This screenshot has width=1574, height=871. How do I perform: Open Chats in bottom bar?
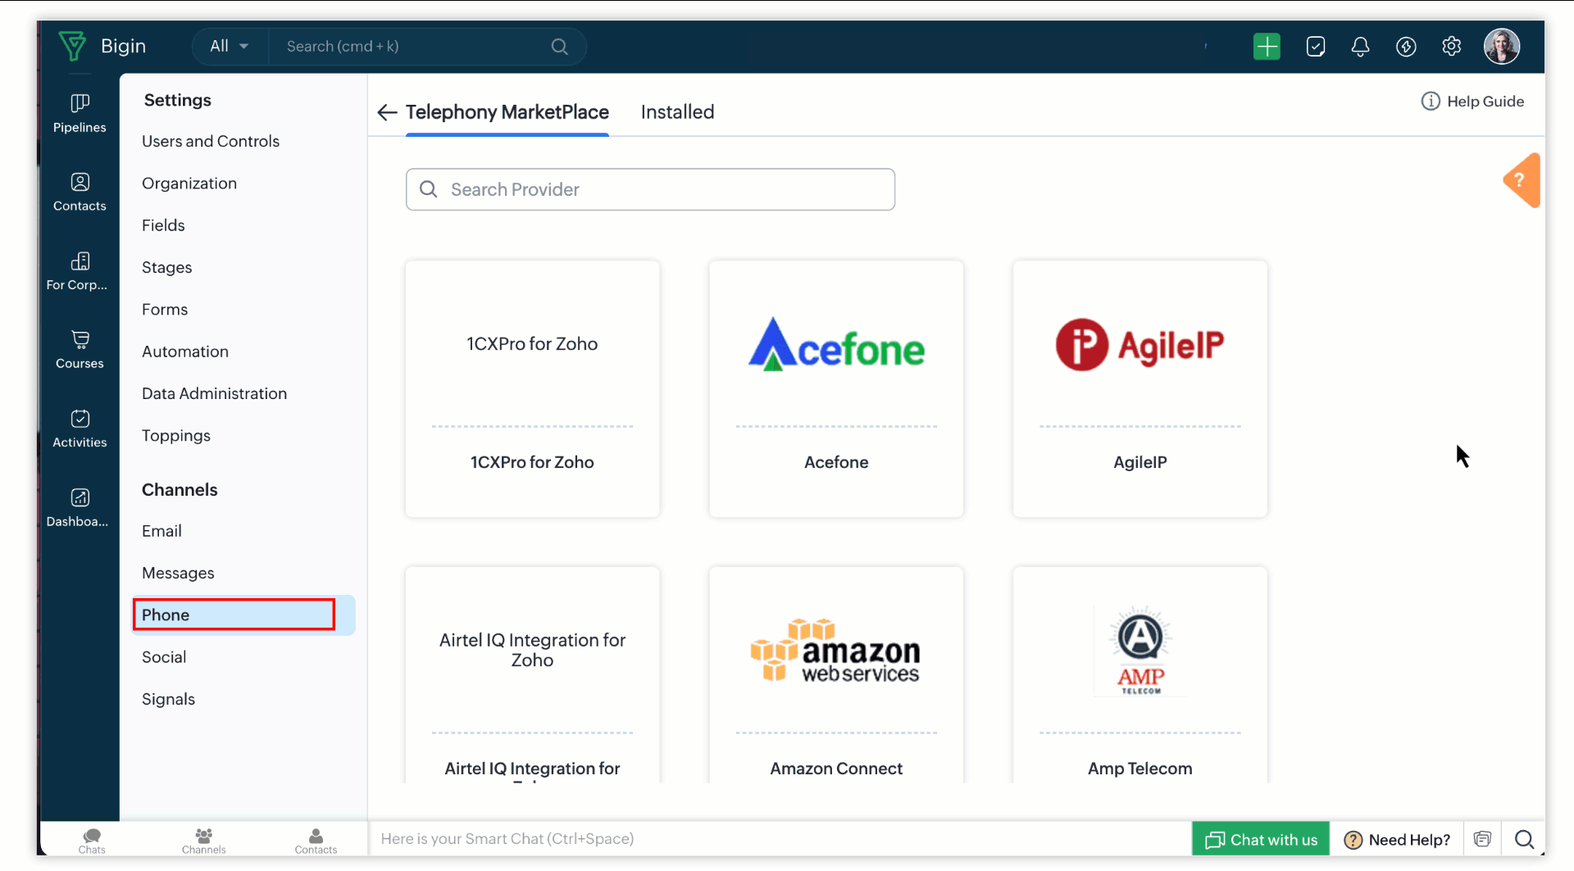pos(92,840)
